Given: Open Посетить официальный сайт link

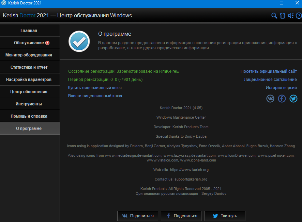Looking at the screenshot, I should [269, 71].
